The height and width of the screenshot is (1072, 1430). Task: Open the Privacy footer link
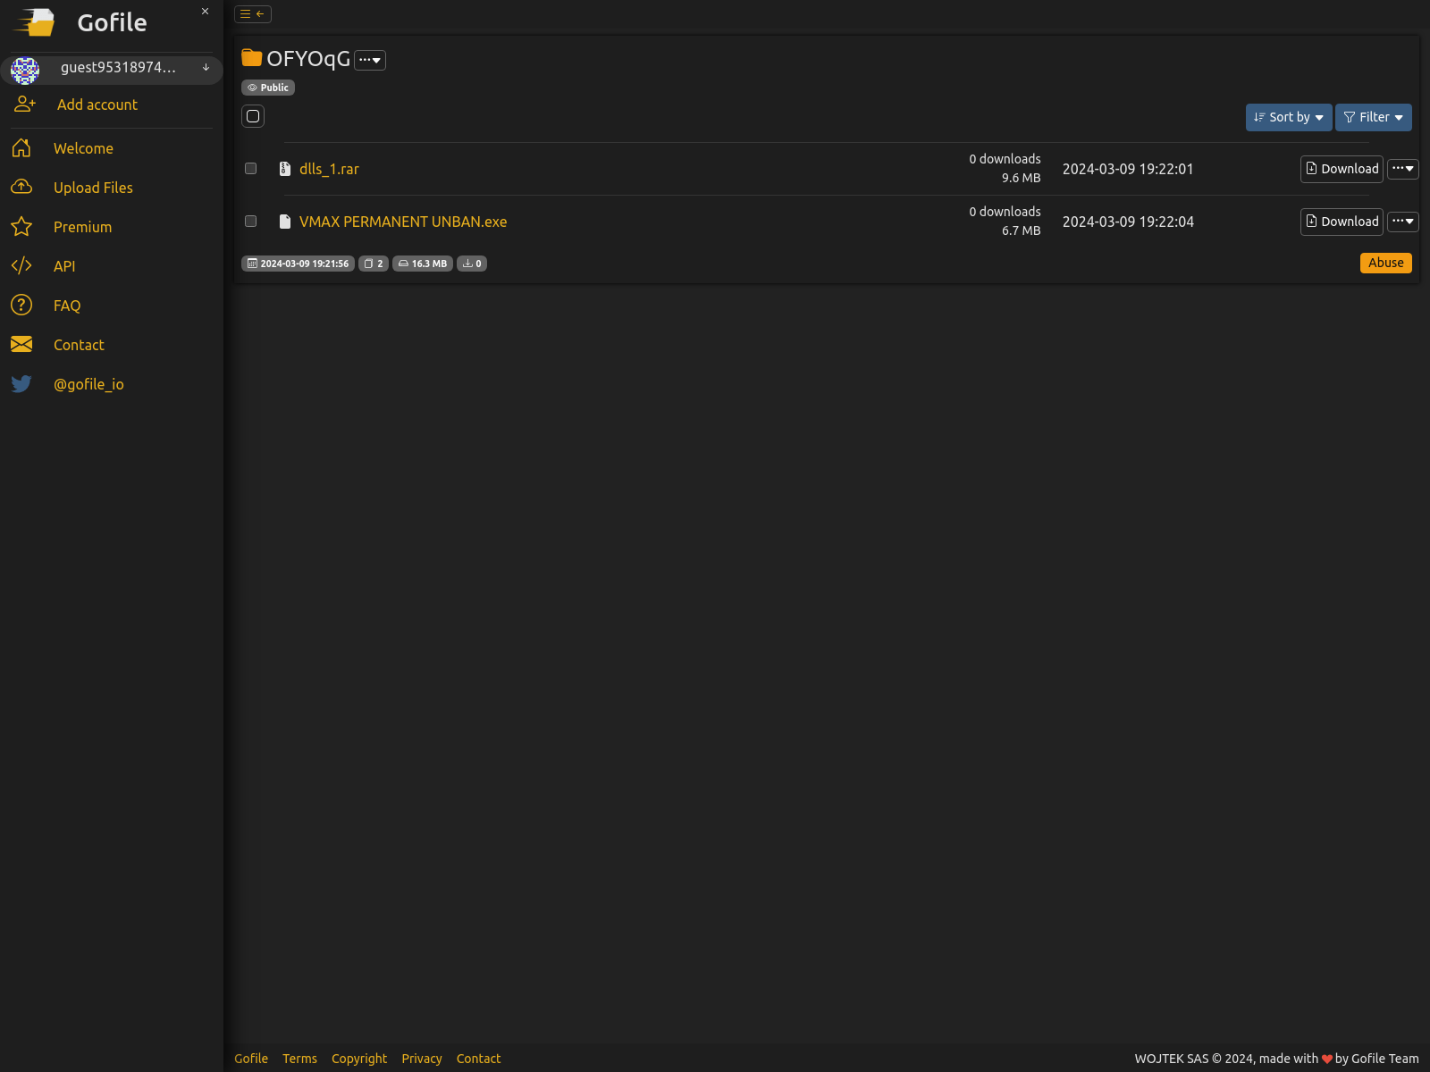click(422, 1059)
